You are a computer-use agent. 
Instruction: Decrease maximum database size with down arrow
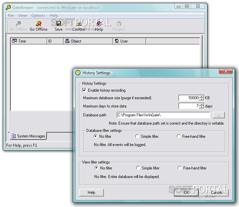[201, 99]
